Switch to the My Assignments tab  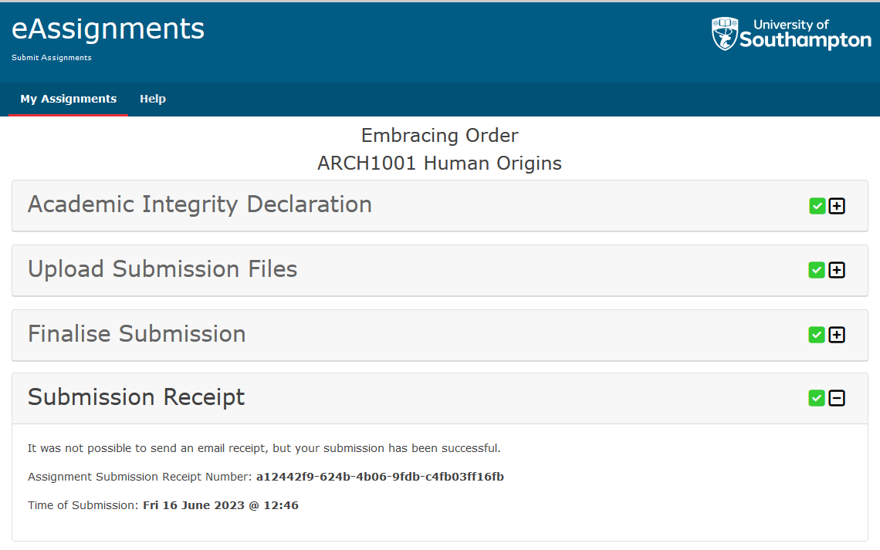pos(68,99)
